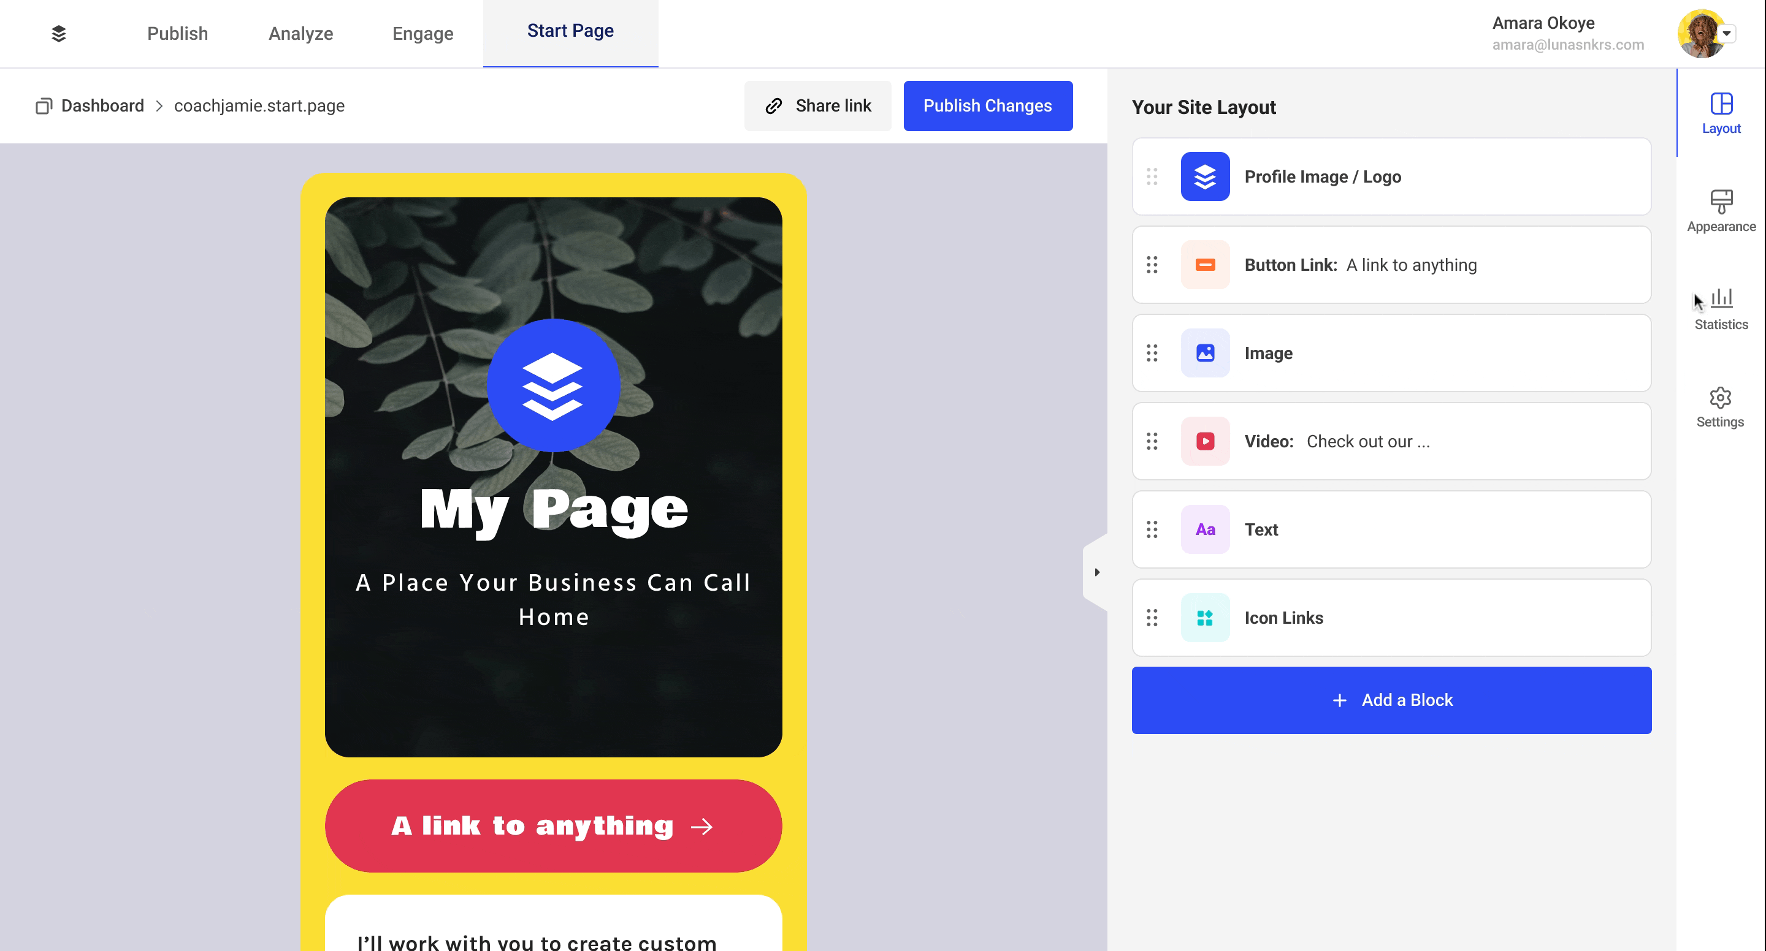The height and width of the screenshot is (951, 1766).
Task: Open Settings panel
Action: [1720, 406]
